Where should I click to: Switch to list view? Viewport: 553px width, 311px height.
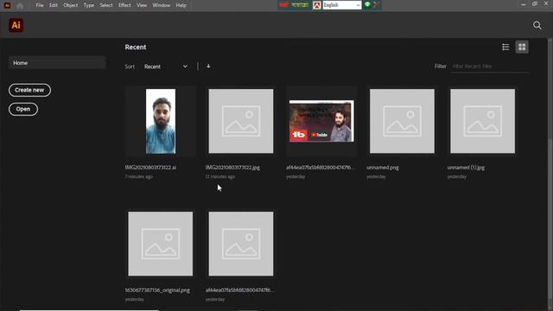coord(505,47)
